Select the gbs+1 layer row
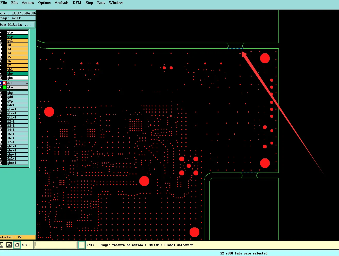 click(18, 150)
